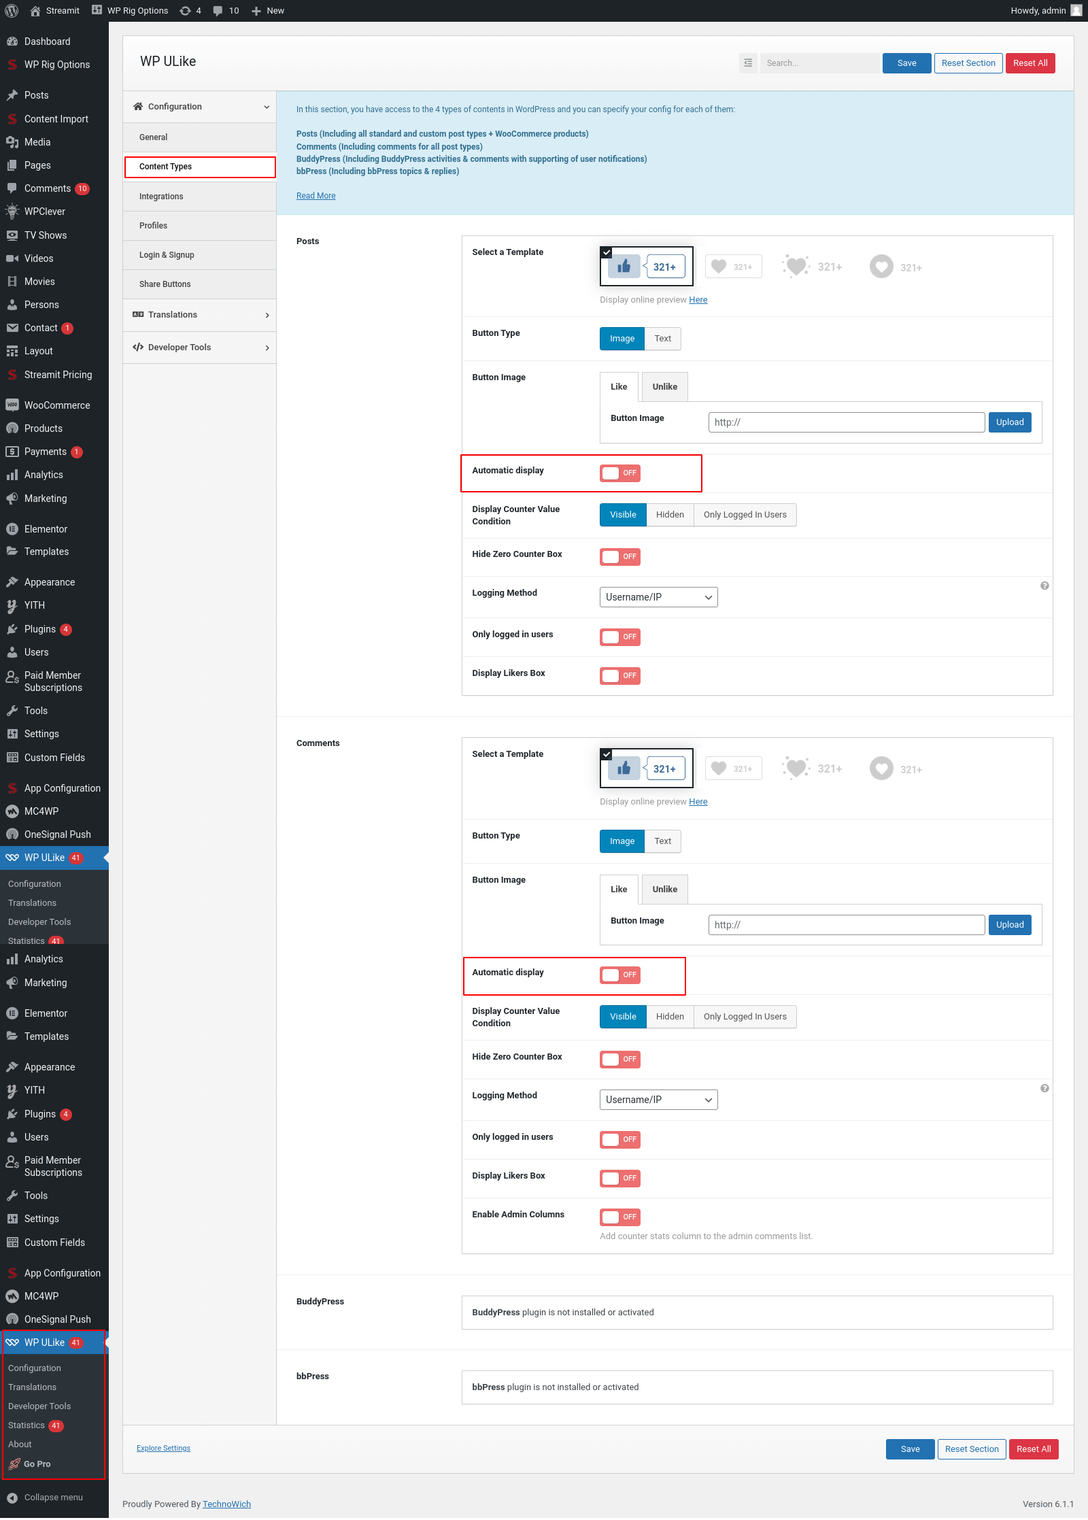1088x1520 pixels.
Task: Open Dashboard from sidebar icon
Action: (x=12, y=41)
